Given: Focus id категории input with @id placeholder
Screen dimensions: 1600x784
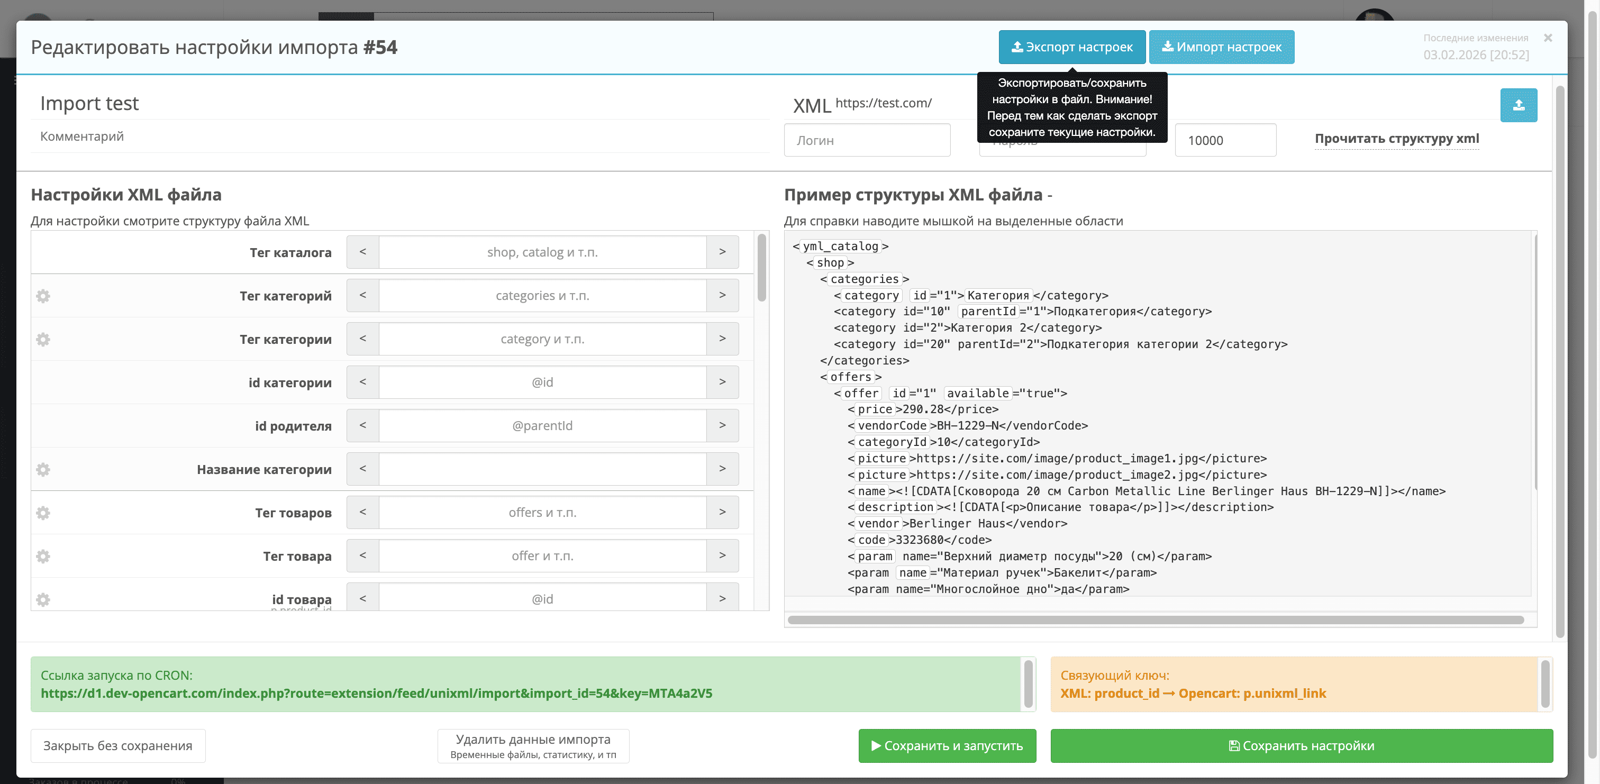Looking at the screenshot, I should tap(542, 382).
